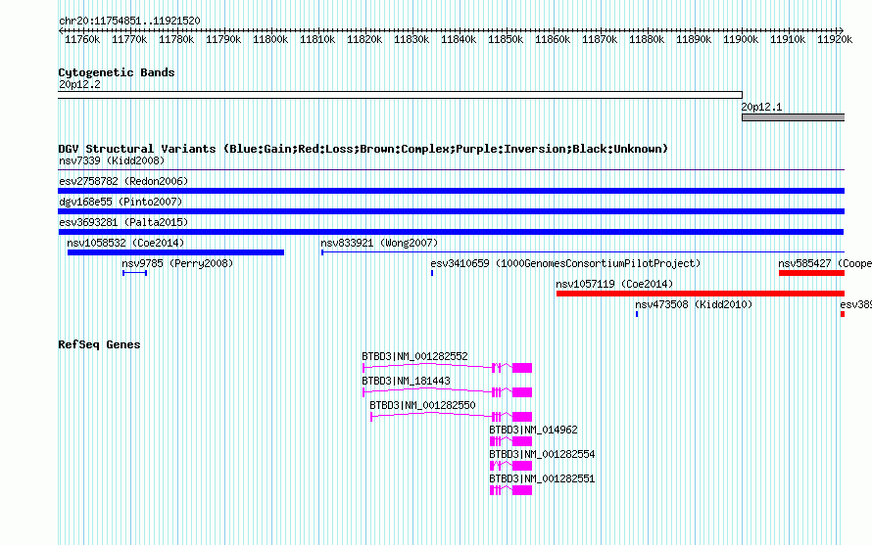Open variant nsv1058532 (Coe2014) label
The height and width of the screenshot is (545, 872).
125,243
